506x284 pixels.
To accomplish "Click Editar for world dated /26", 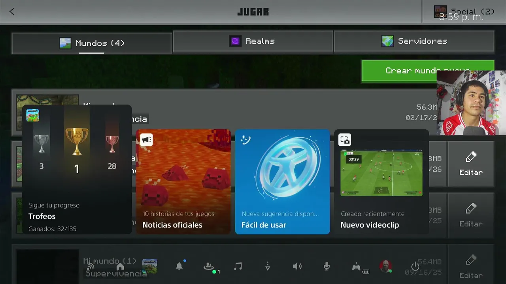I will (x=471, y=164).
